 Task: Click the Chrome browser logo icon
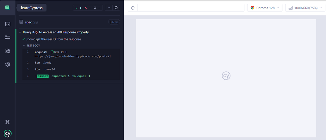pos(252,8)
